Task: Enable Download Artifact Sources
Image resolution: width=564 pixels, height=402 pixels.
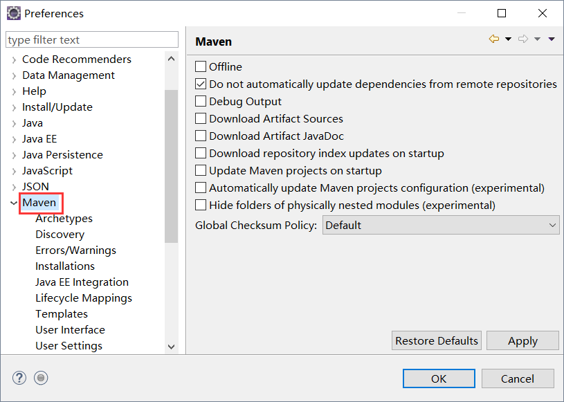Action: [201, 119]
